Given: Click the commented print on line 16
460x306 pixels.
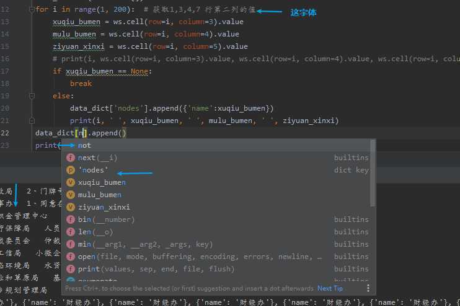Looking at the screenshot, I should [x=256, y=59].
